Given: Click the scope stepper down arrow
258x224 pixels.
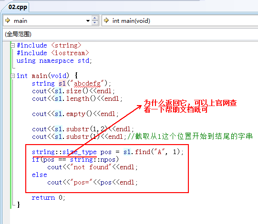Looking at the screenshot, I should pos(95,23).
